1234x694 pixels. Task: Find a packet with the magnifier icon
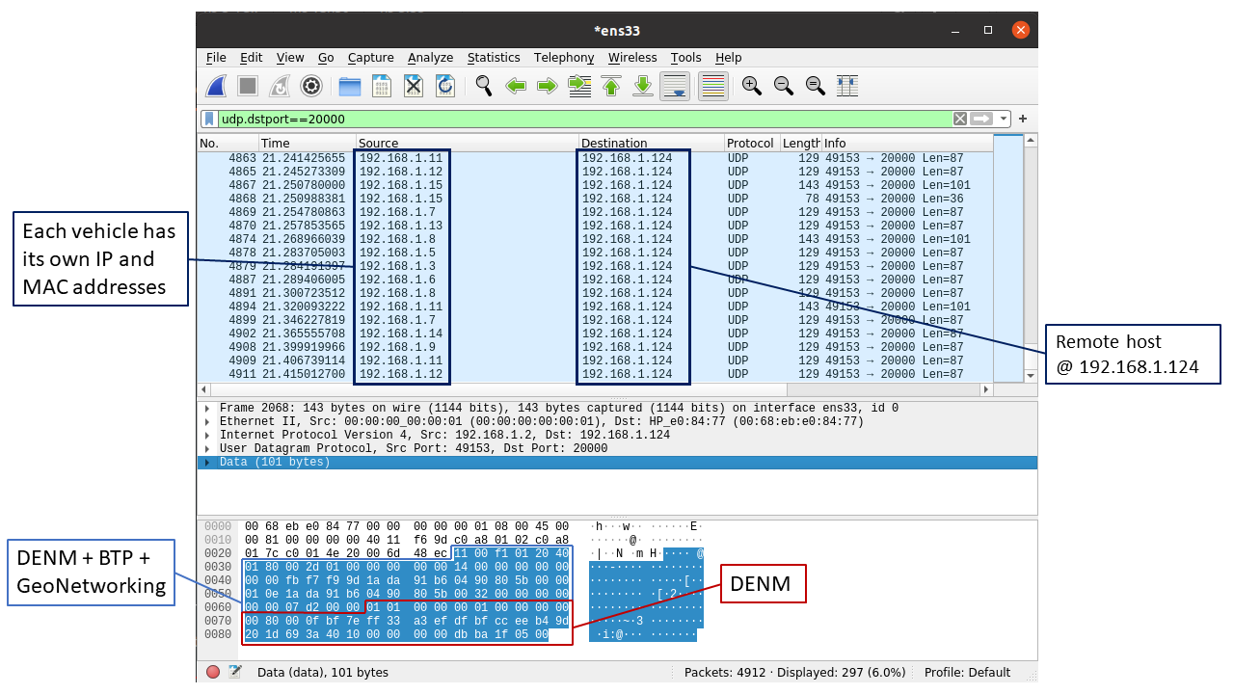coord(484,86)
